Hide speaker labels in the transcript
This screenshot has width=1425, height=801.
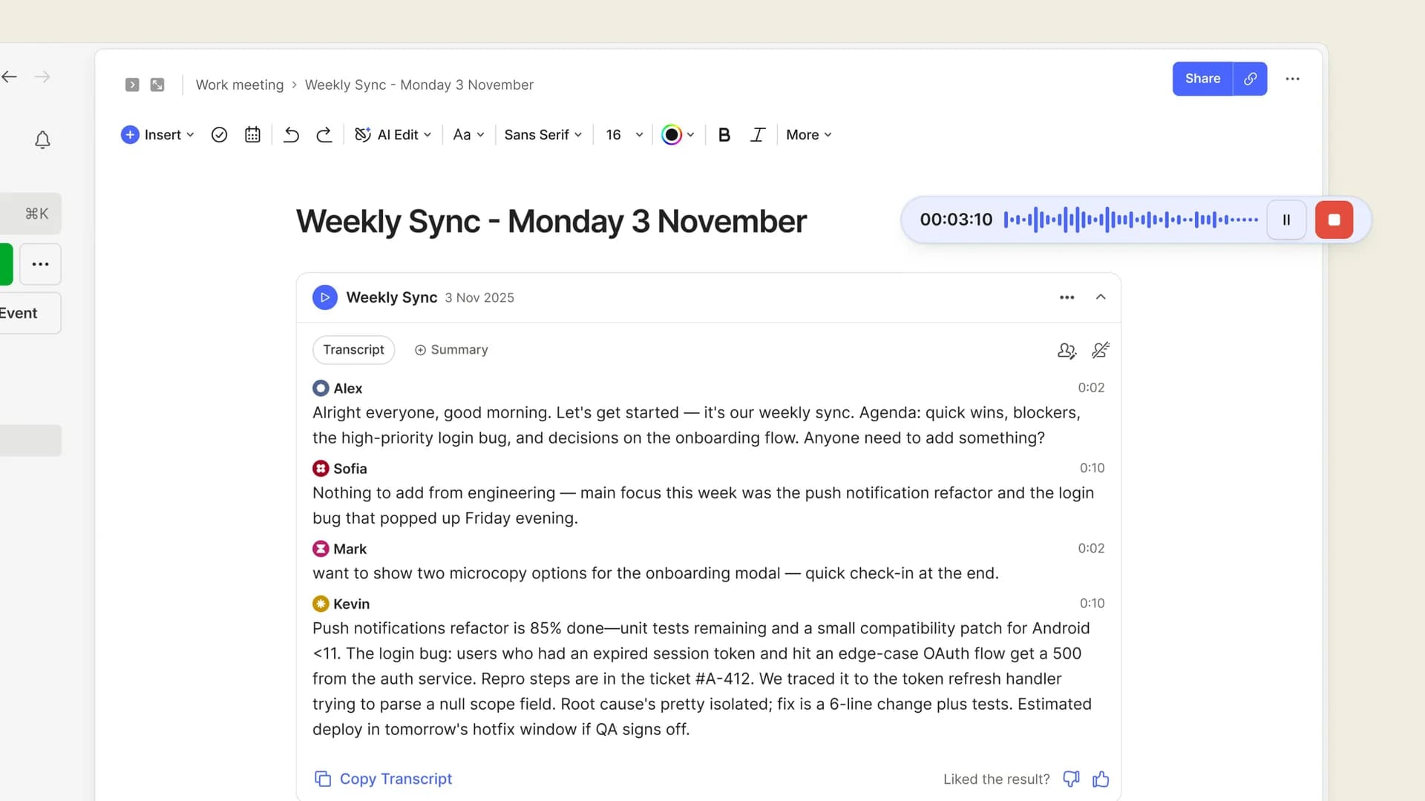[1100, 350]
